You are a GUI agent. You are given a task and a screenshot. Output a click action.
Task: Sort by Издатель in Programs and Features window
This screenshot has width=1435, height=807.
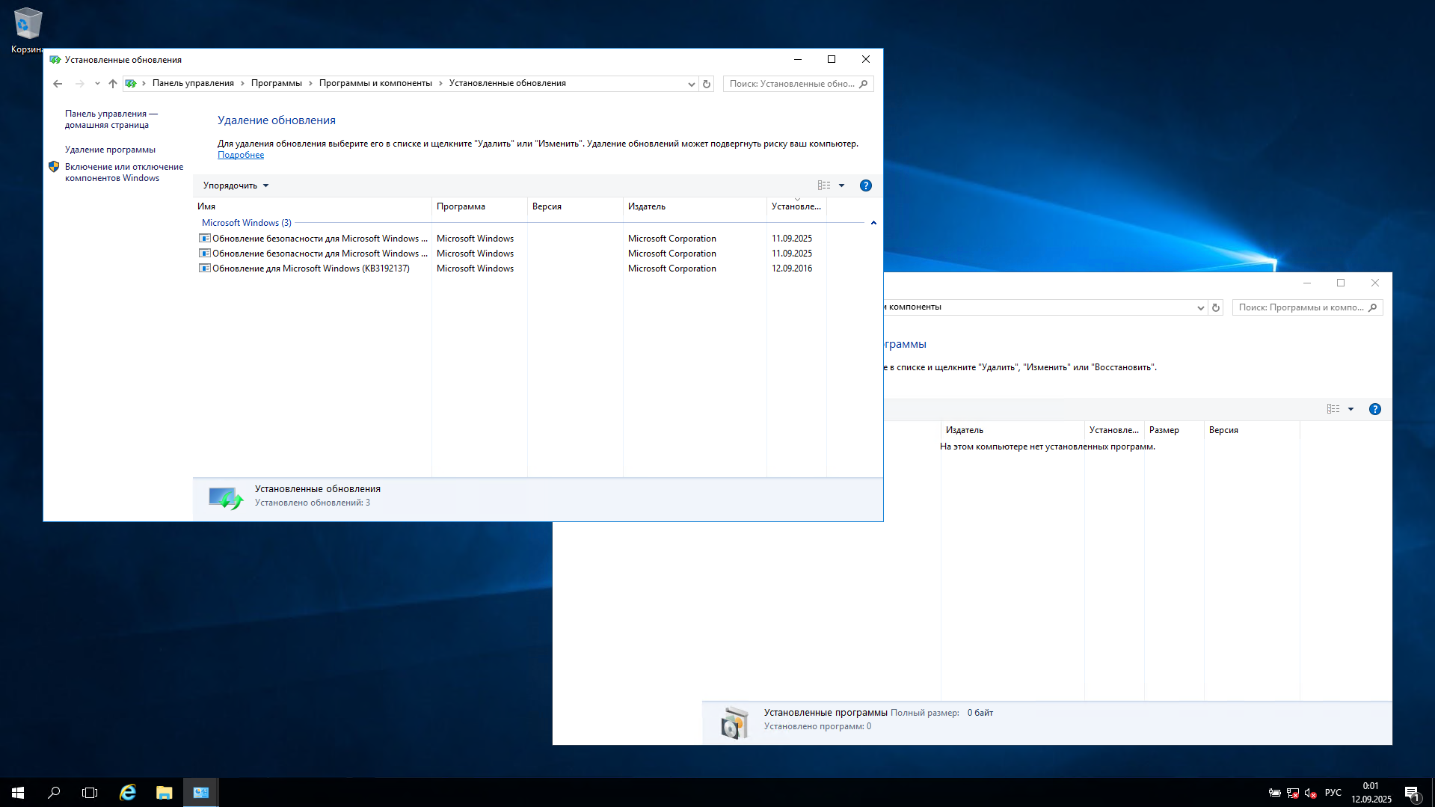1013,430
